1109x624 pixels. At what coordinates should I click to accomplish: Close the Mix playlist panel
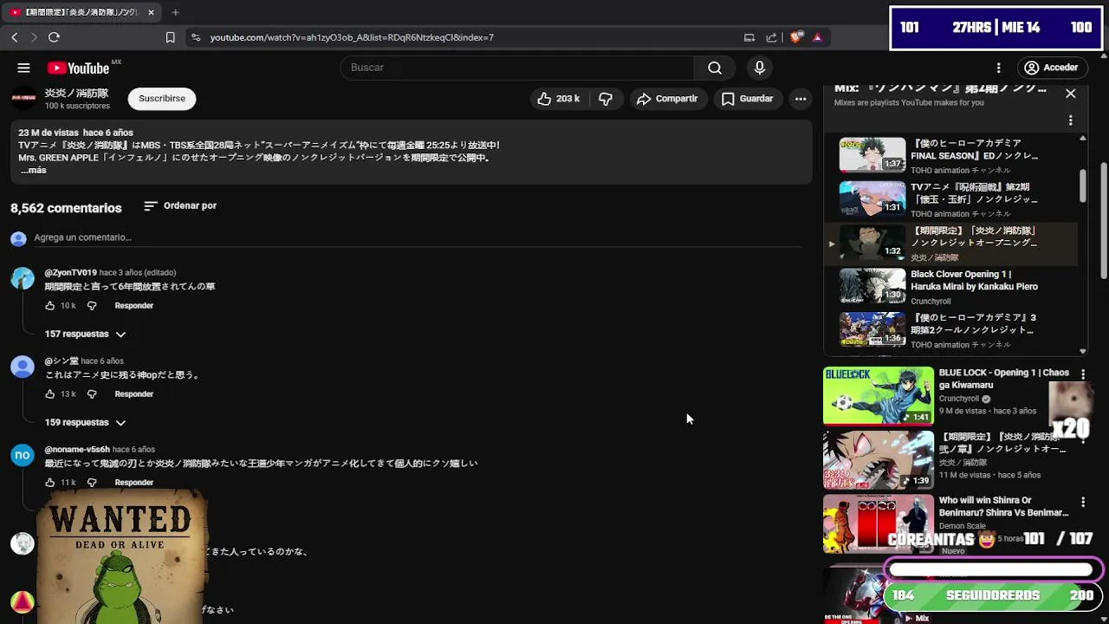(1070, 93)
